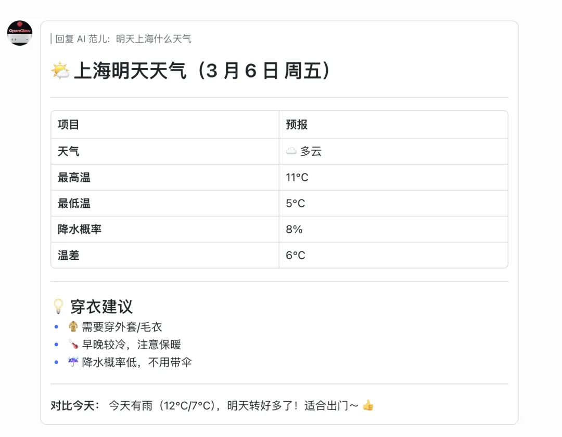Screen dimensions: 562x437
Task: Click the lightbulb emoji before 穿衣建议
Action: point(58,307)
